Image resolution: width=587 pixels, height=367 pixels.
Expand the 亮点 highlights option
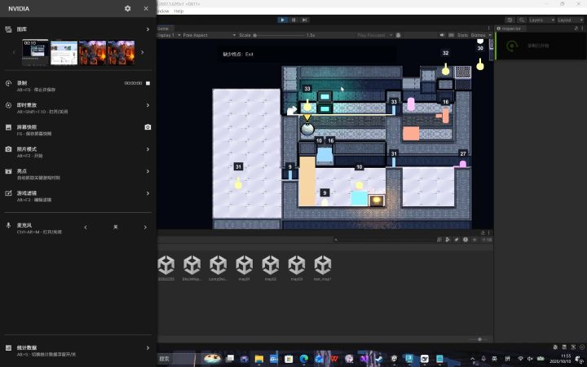click(148, 171)
